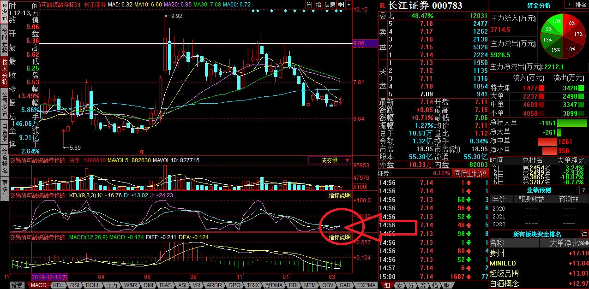Select the 技术分析 technical analysis sidebar tab

[x=4, y=72]
